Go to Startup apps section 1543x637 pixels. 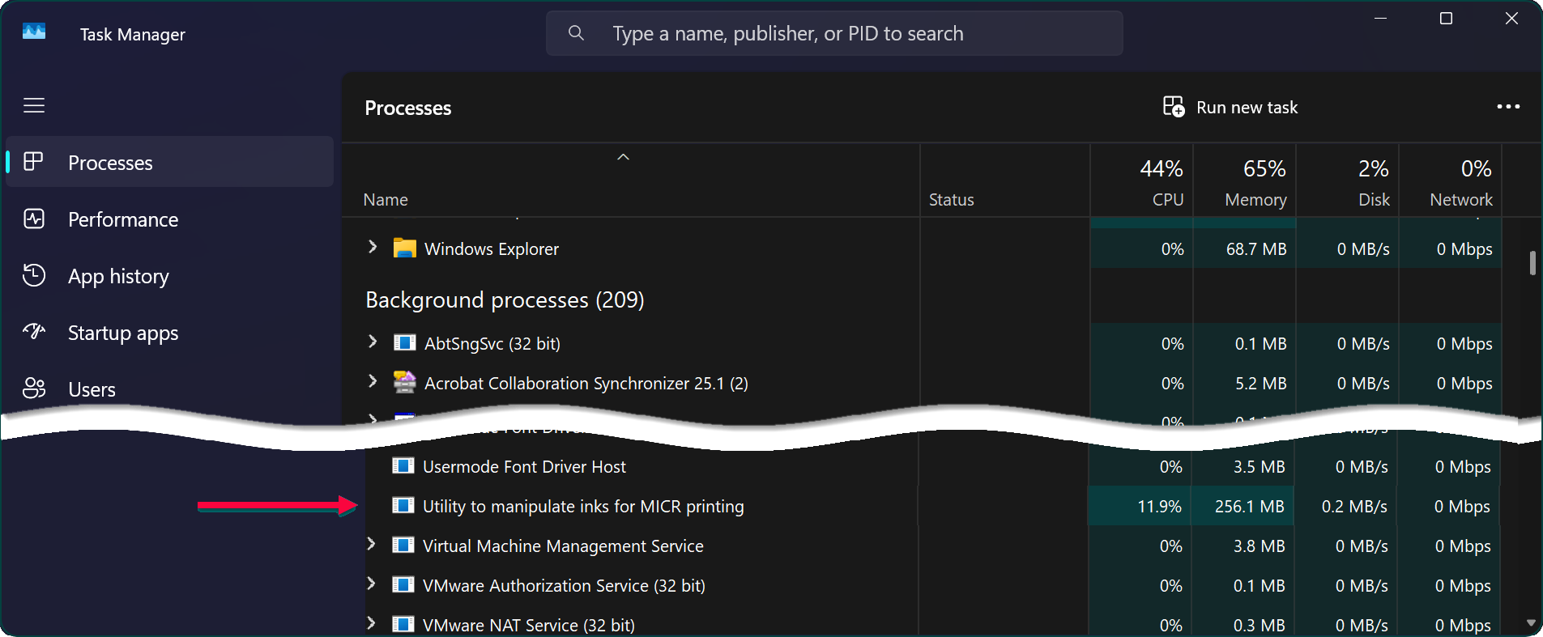(122, 333)
